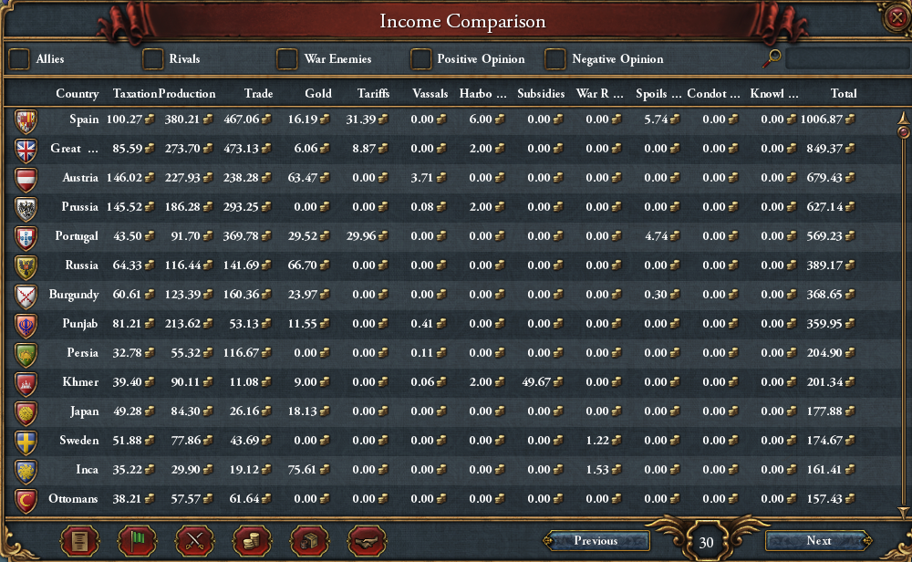Enable the War Enemies filter checkbox
This screenshot has height=562, width=912.
click(286, 58)
